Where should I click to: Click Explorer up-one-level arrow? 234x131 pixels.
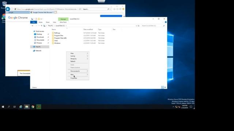(42, 26)
